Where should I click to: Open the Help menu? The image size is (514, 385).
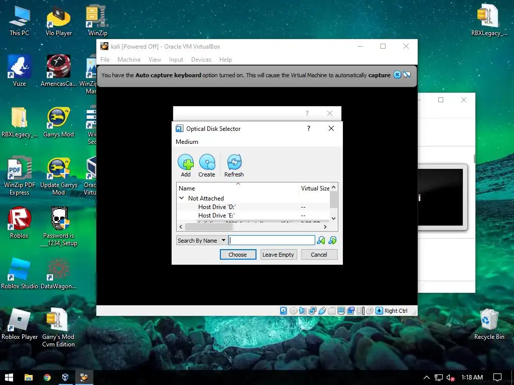click(x=225, y=60)
